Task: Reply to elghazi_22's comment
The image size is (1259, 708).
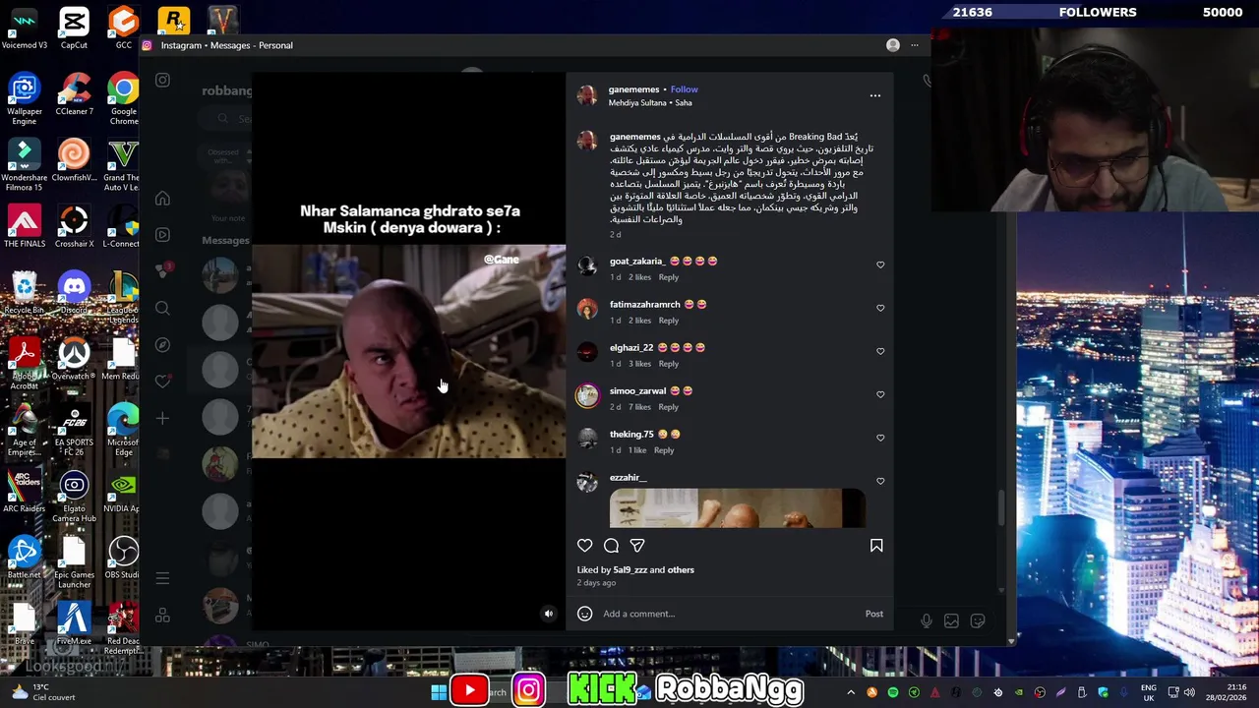Action: pyautogui.click(x=669, y=364)
